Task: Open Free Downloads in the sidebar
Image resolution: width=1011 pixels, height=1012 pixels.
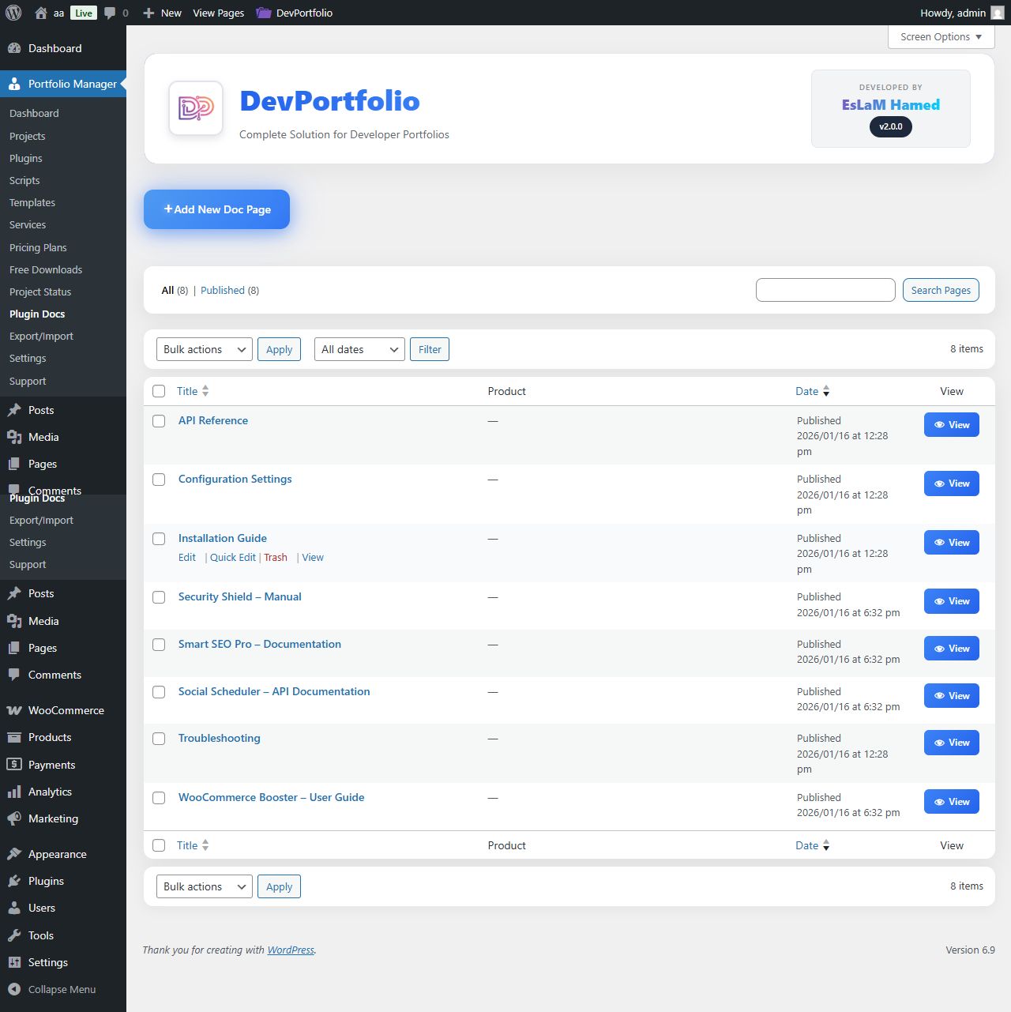Action: (46, 269)
